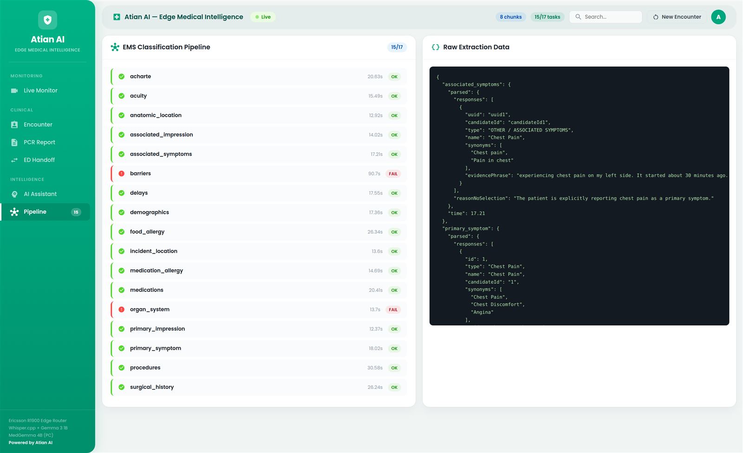Viewport: 743px width, 453px height.
Task: Click the "reasonNoSelection" line in JSON
Action: (584, 198)
